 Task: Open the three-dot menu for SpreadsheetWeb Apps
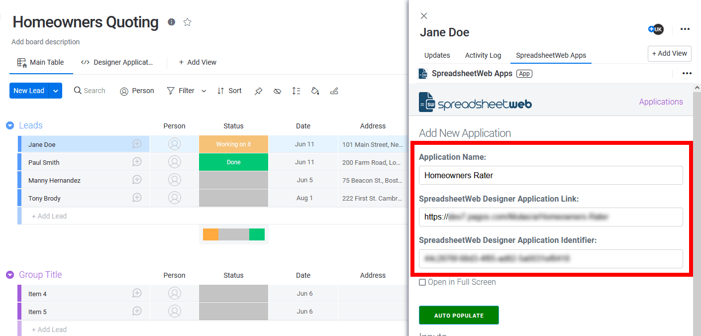(x=687, y=73)
